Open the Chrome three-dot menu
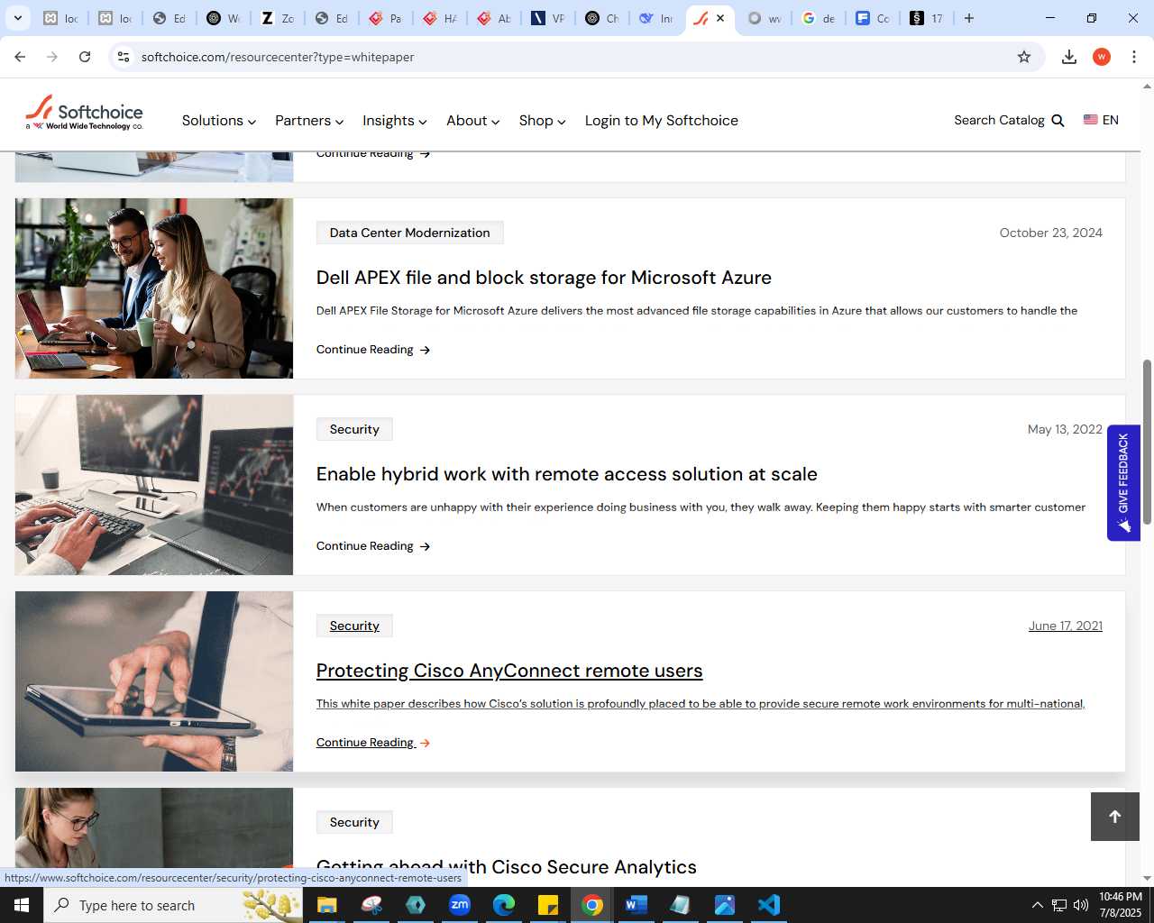 pos(1134,57)
